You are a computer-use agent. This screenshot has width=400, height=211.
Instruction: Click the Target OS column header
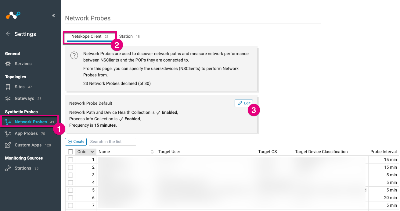click(x=268, y=152)
